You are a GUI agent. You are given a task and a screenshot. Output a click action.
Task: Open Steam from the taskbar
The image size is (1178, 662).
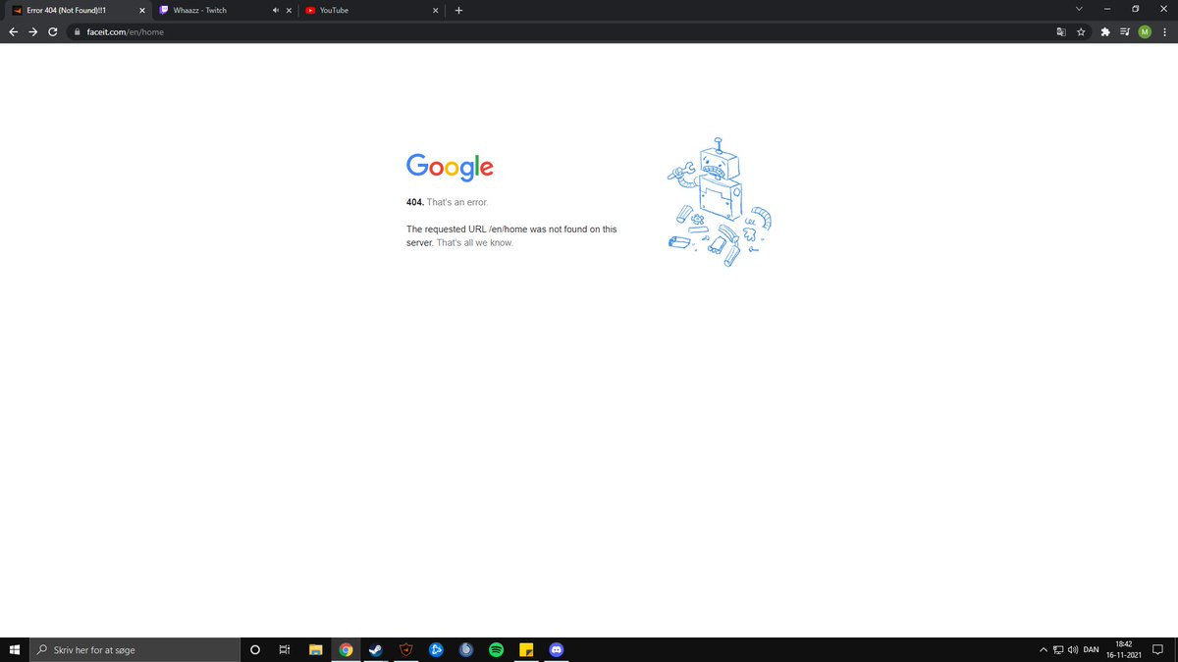pos(375,649)
